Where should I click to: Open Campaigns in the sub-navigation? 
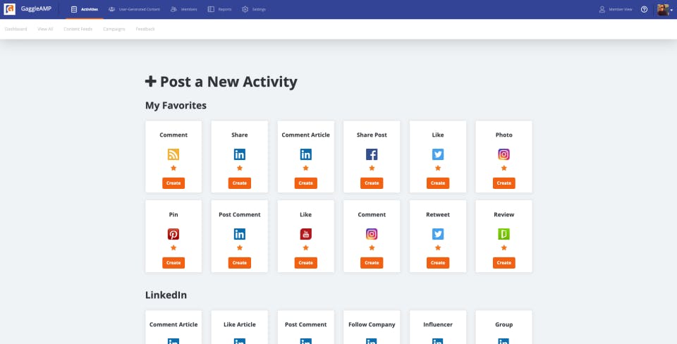pyautogui.click(x=114, y=29)
